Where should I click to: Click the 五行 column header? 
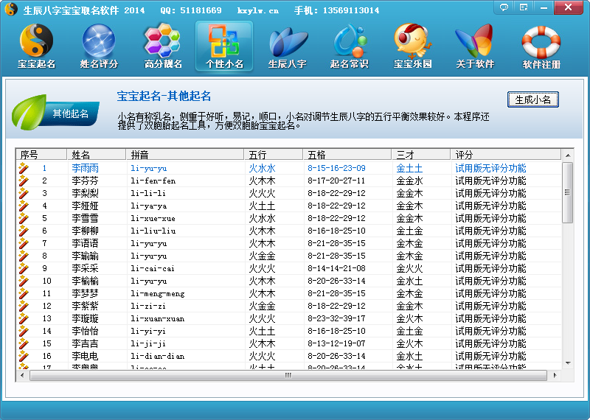click(x=273, y=155)
